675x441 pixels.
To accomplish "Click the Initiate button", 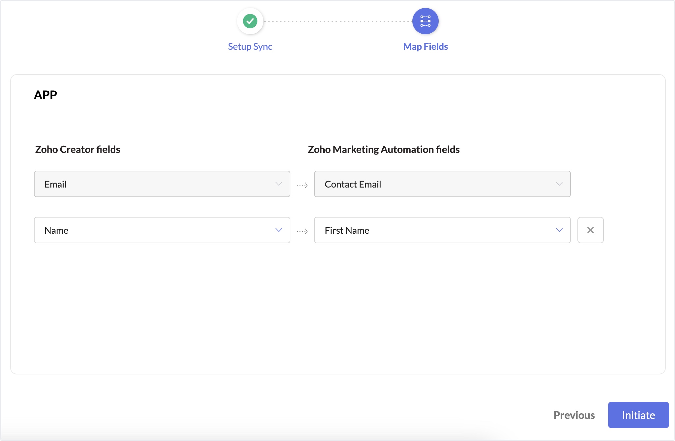I will tap(638, 415).
